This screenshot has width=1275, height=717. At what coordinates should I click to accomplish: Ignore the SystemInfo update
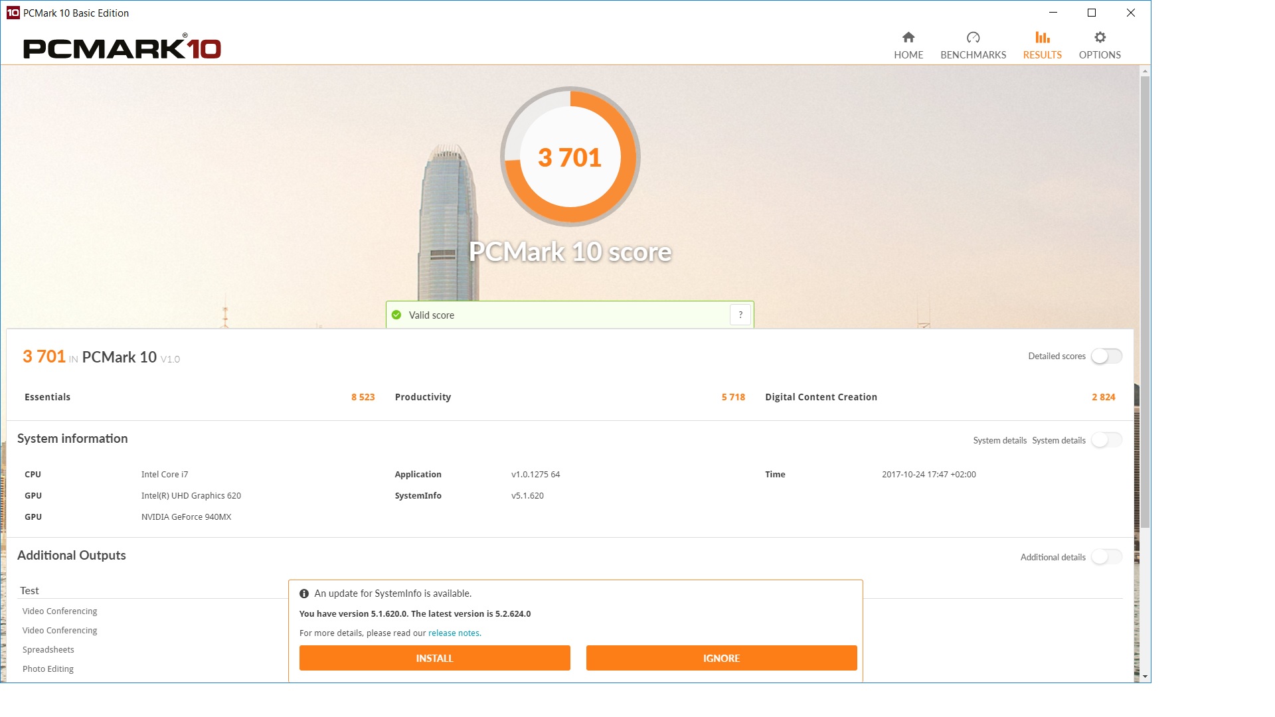pyautogui.click(x=722, y=658)
